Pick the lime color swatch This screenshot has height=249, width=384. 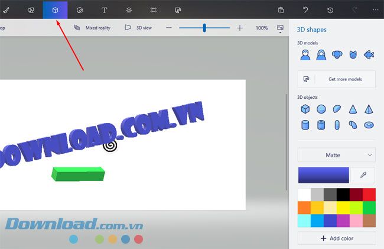[356, 208]
